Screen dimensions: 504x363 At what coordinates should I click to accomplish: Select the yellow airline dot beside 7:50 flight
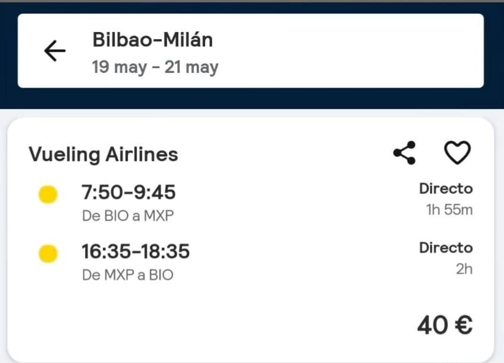(x=48, y=193)
